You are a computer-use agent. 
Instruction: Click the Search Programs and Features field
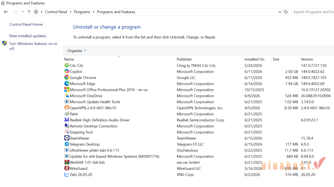(313, 12)
